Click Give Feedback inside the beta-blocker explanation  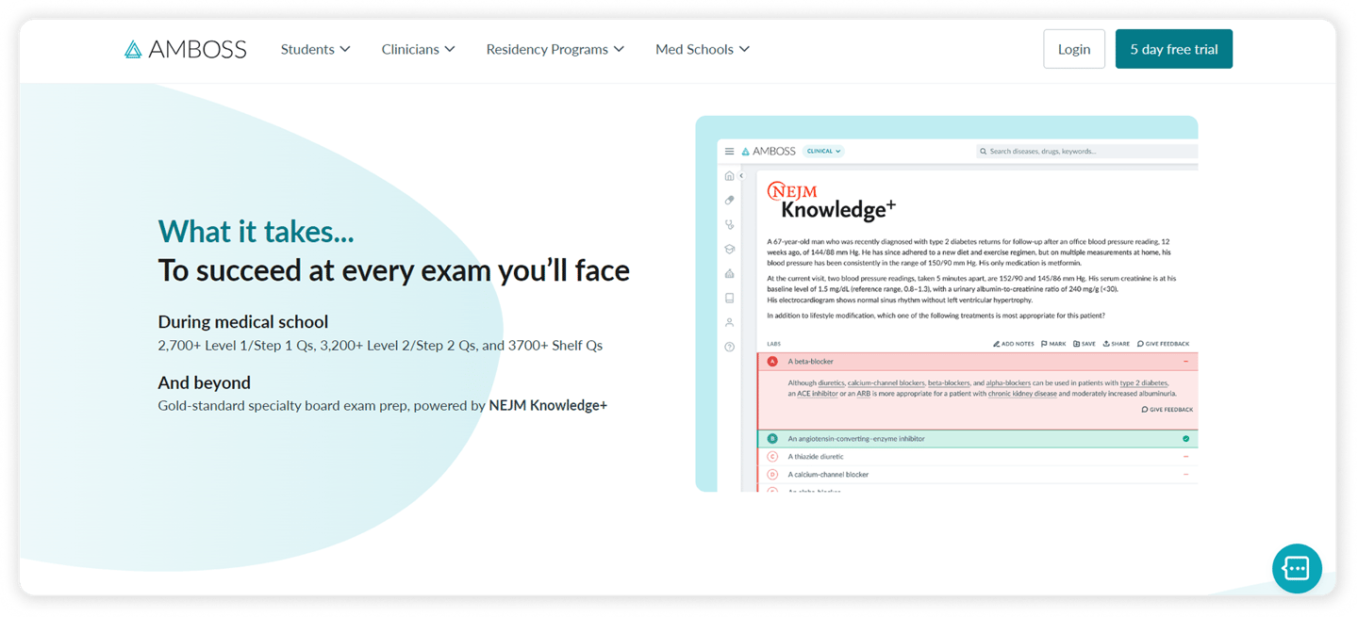(1167, 410)
